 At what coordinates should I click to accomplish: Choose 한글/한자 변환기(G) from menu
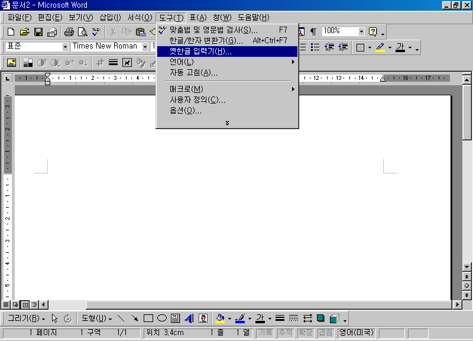(227, 40)
